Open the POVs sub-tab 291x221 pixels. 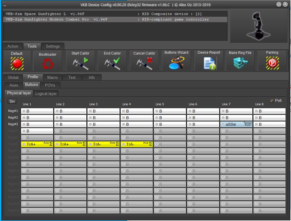(50, 85)
